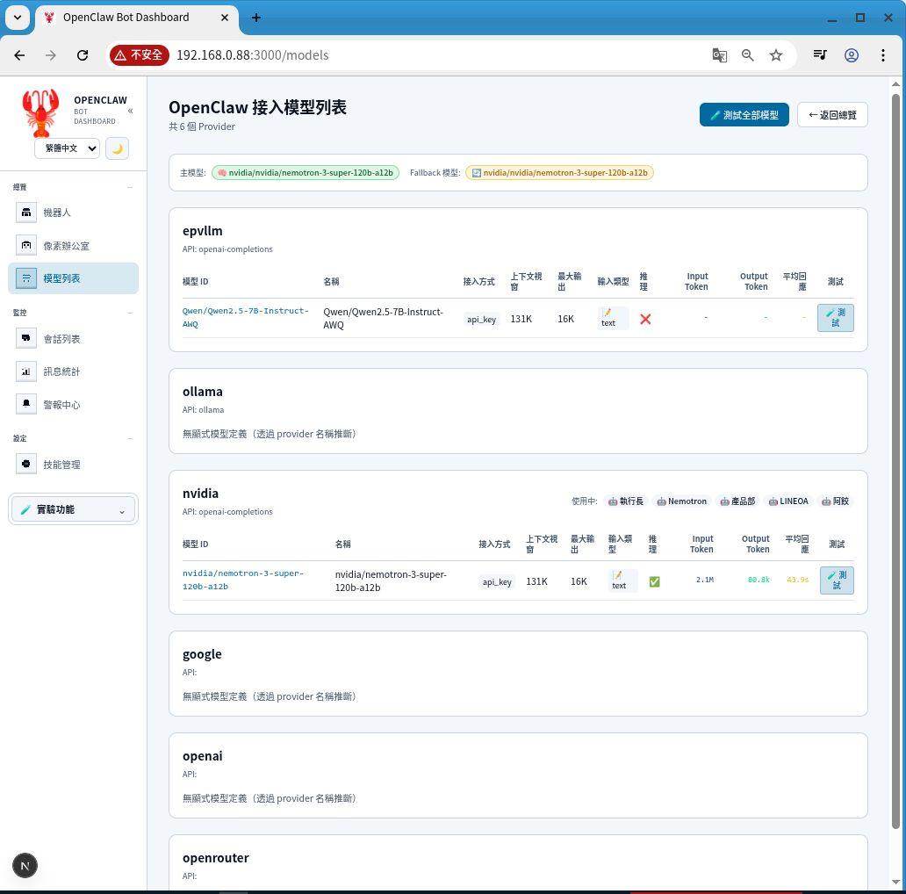Open 像素辦公室 page from the sidebar label
Viewport: 906px width, 894px height.
coord(67,246)
